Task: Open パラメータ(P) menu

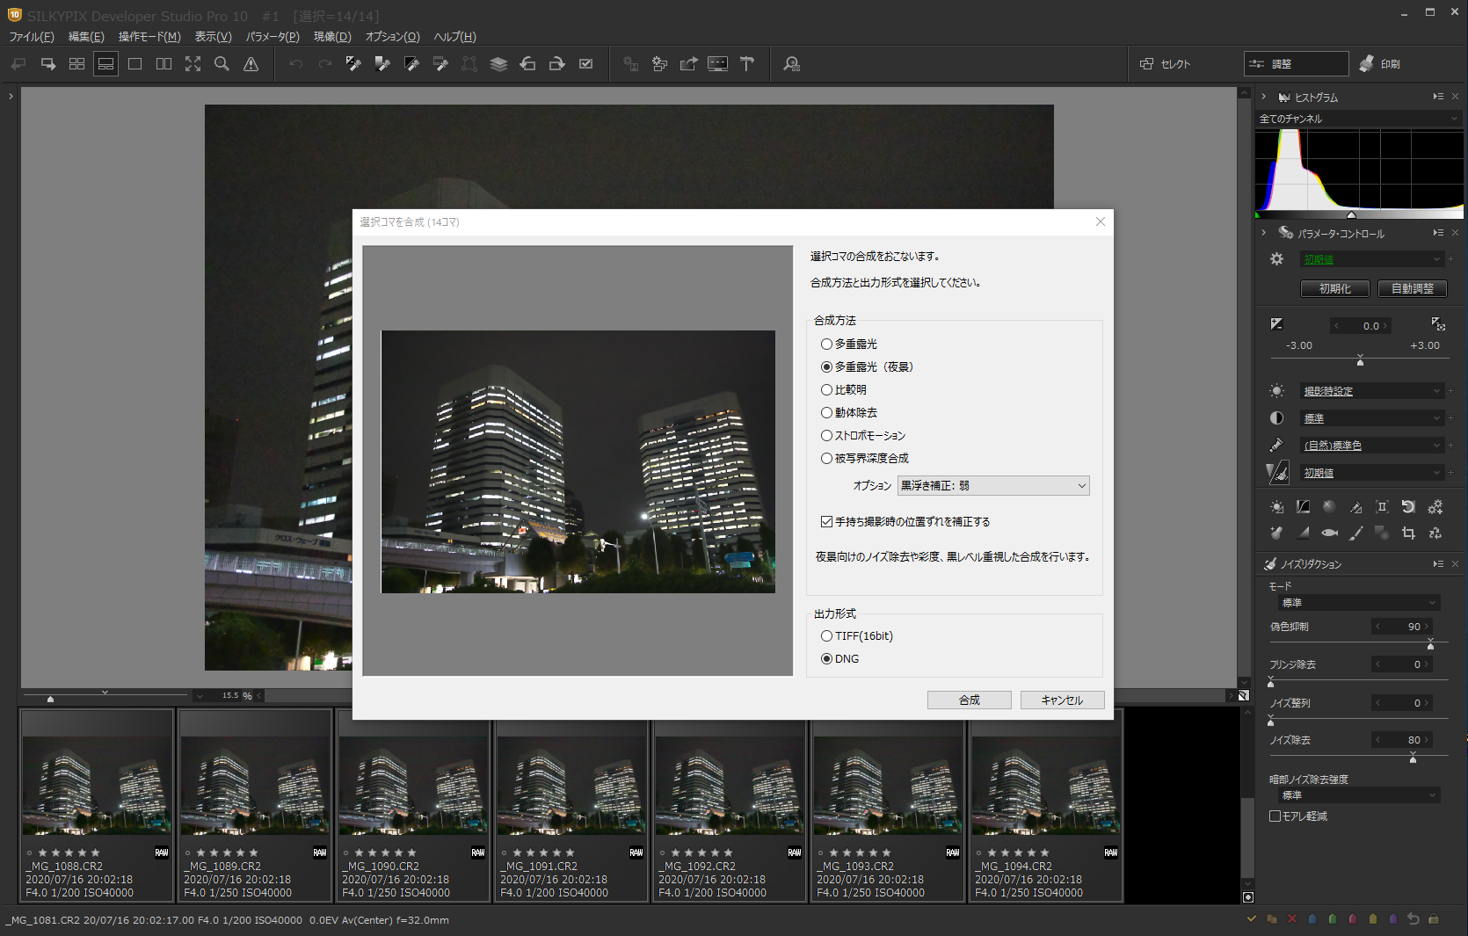Action: tap(273, 37)
